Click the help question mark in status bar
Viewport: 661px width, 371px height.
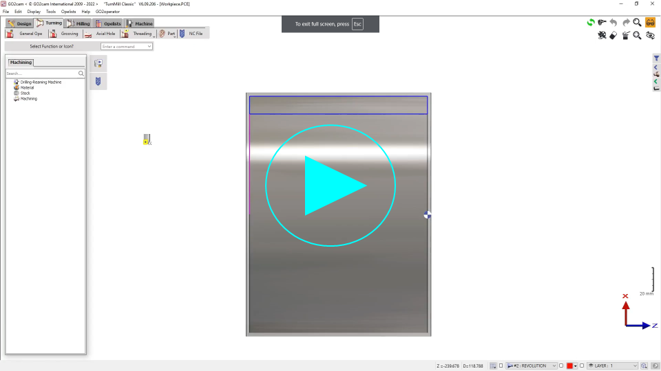pos(655,366)
